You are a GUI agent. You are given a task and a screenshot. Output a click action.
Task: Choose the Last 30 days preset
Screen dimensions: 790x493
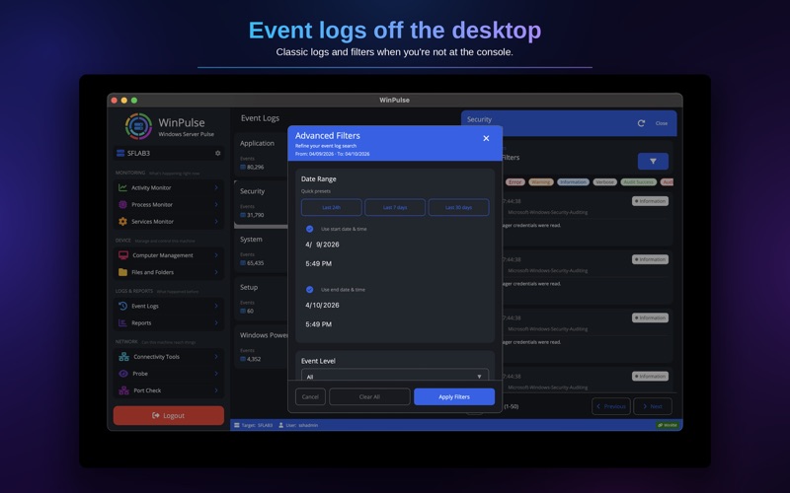pyautogui.click(x=458, y=207)
